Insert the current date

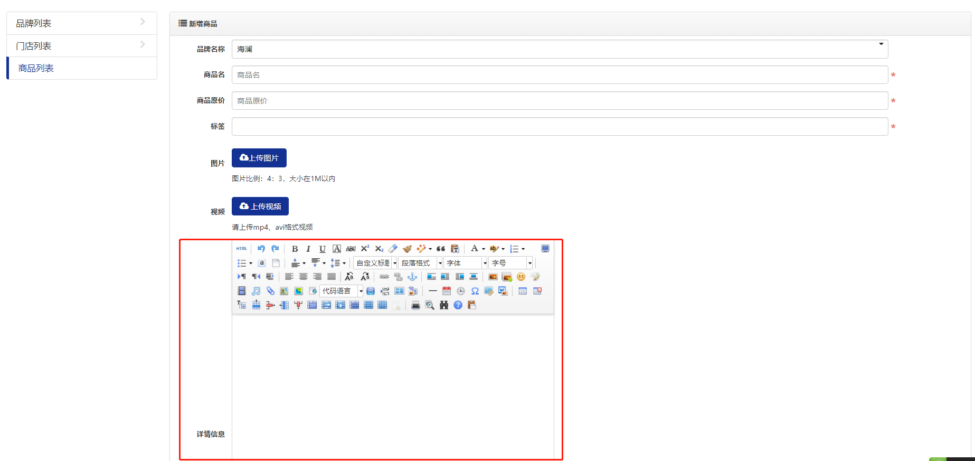pyautogui.click(x=447, y=291)
